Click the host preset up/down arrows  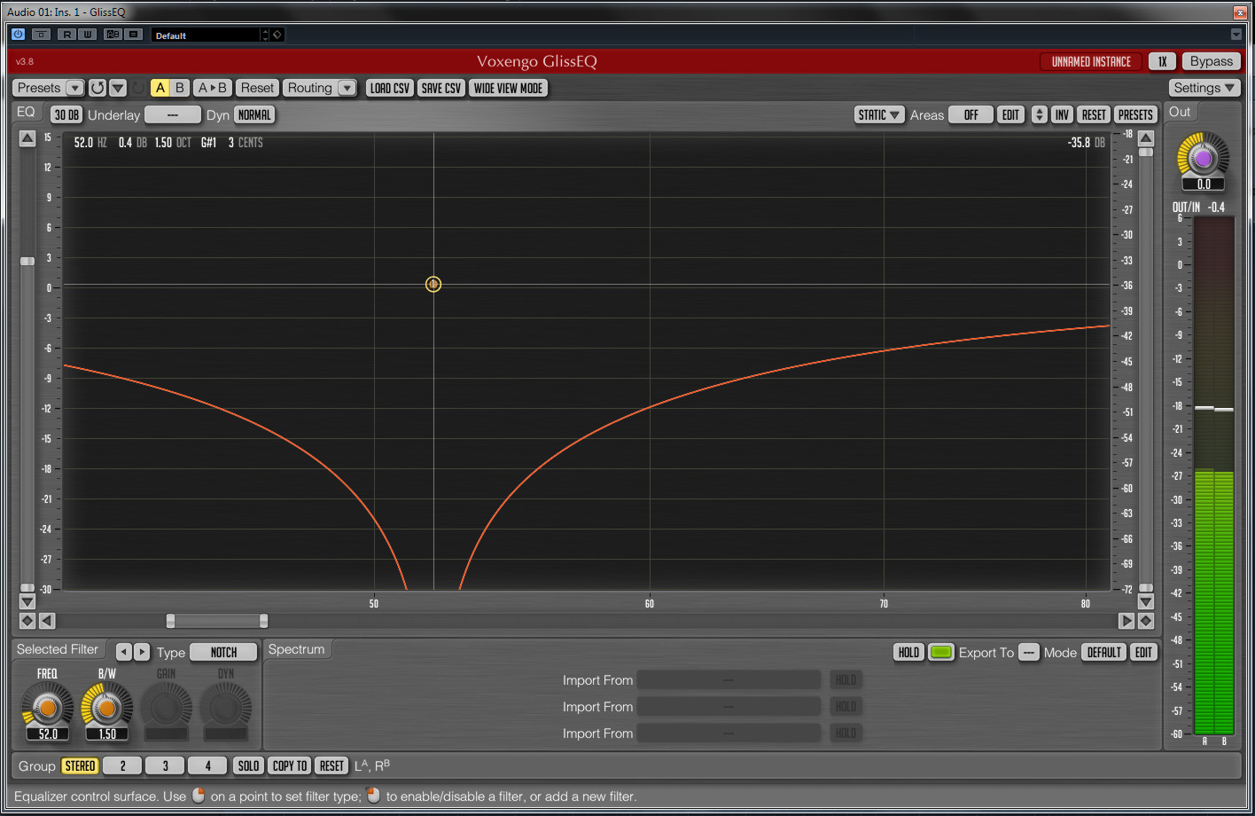coord(265,35)
